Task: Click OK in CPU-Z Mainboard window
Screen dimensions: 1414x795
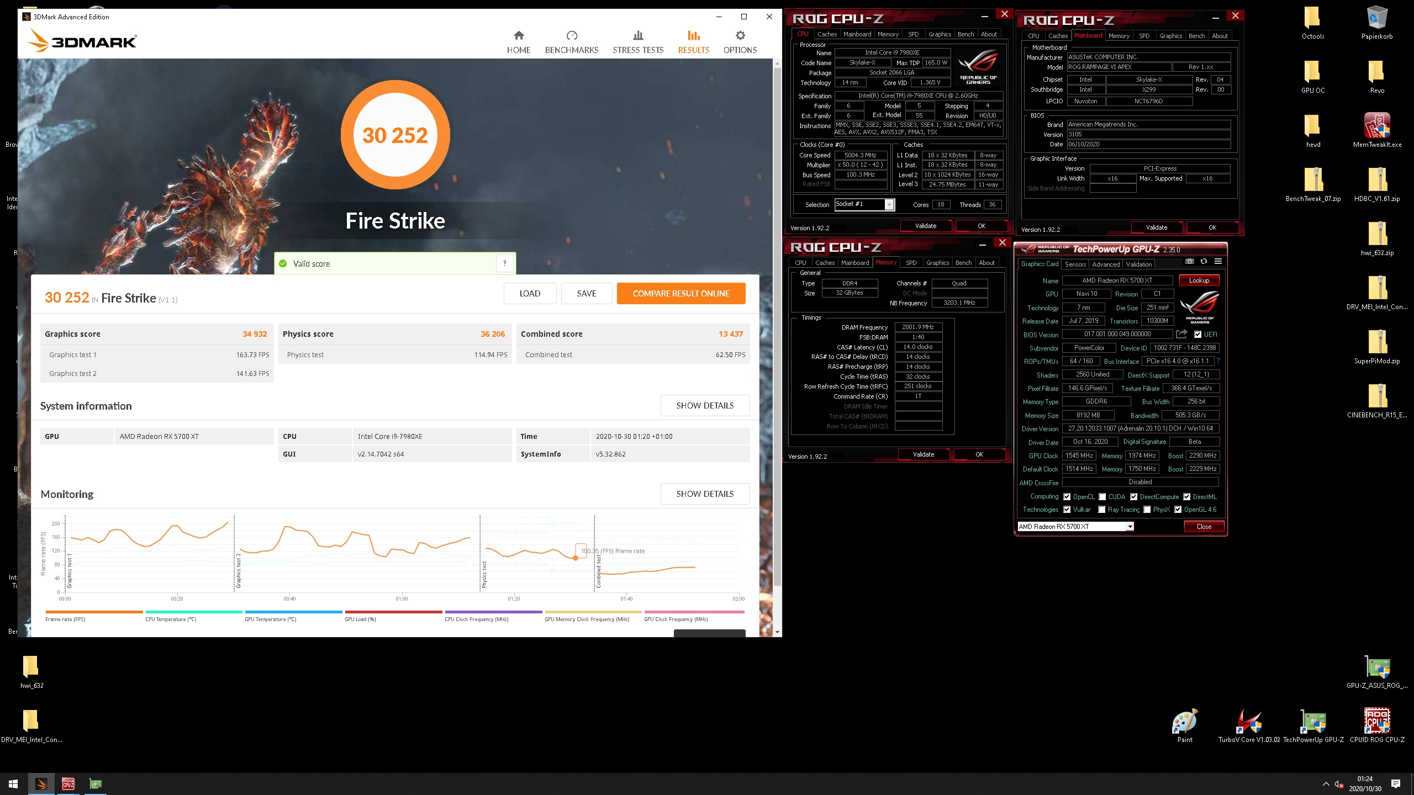Action: coord(1212,227)
